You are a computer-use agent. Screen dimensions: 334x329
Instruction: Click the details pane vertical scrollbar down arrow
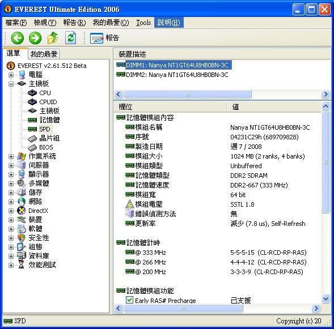point(325,299)
